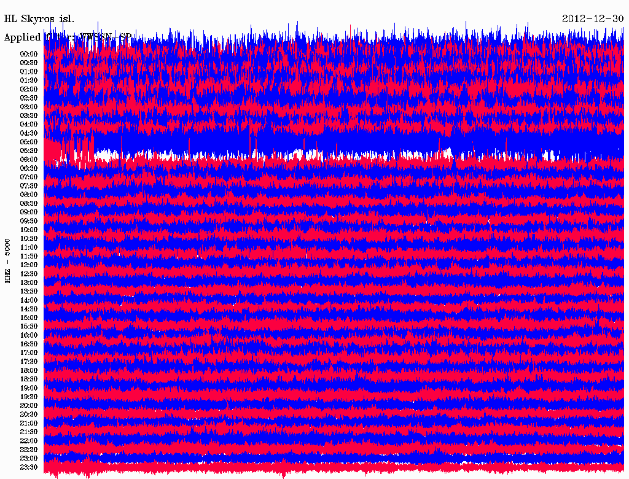Image resolution: width=629 pixels, height=479 pixels.
Task: Select the 09:30 time label
Action: click(29, 221)
